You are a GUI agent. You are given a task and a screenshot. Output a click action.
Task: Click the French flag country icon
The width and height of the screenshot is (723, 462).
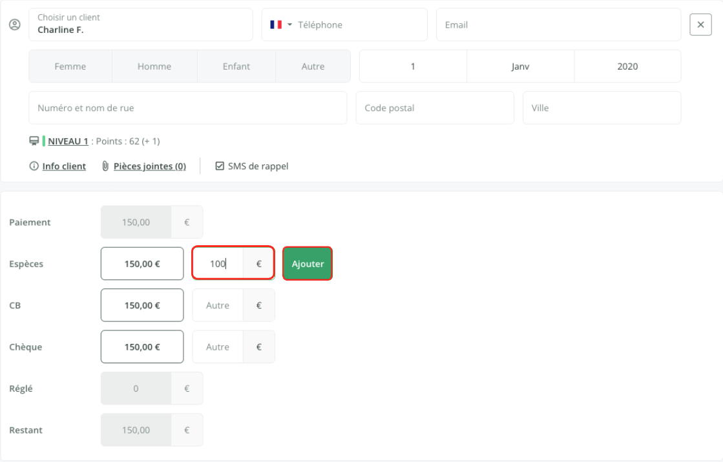click(276, 25)
